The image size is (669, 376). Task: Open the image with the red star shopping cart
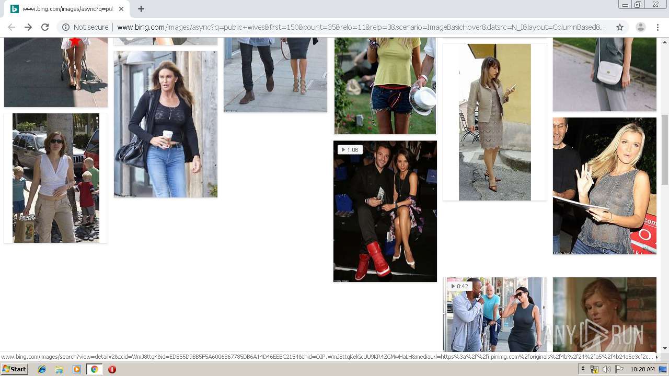pos(56,72)
